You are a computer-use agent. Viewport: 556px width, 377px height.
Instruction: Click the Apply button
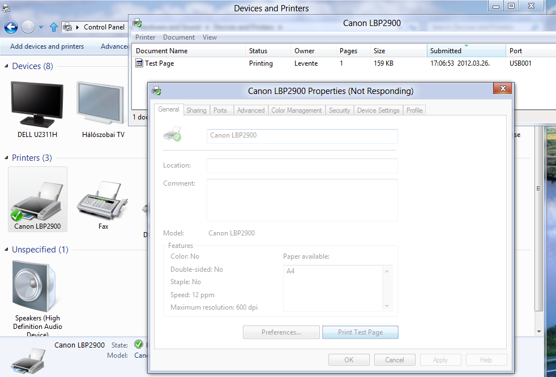(440, 360)
